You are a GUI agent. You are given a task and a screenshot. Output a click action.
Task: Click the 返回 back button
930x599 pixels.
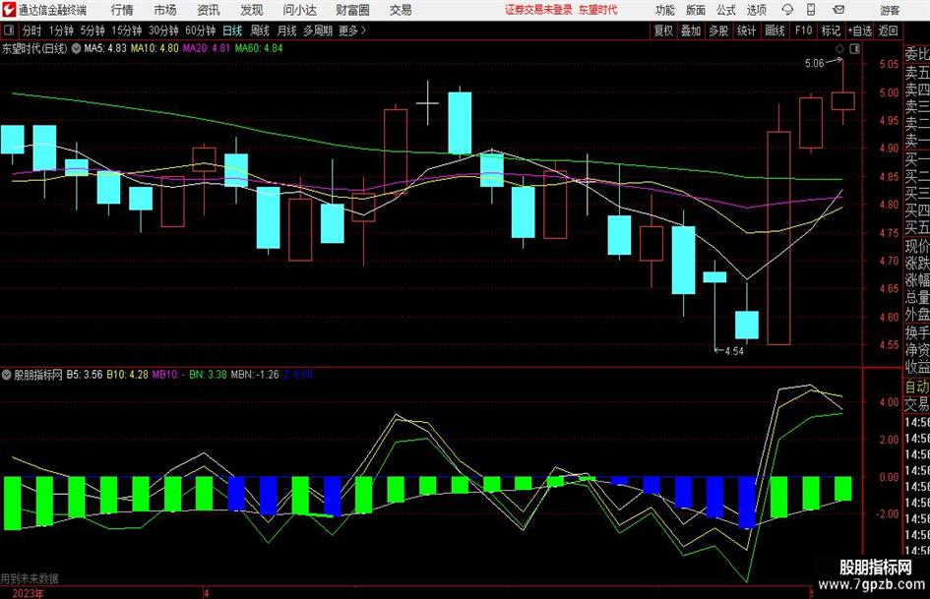[888, 30]
